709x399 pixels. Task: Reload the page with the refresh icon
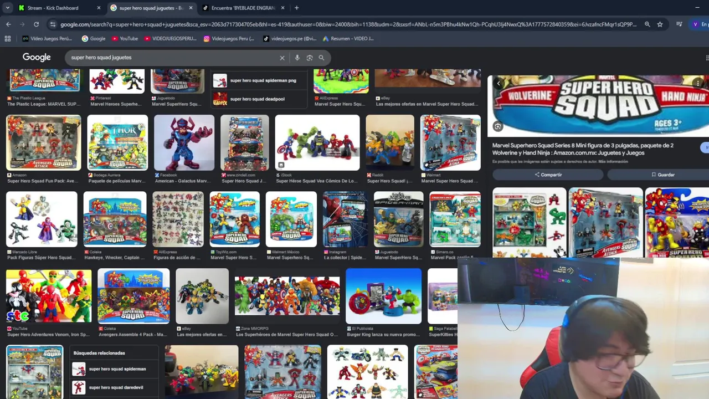point(36,24)
